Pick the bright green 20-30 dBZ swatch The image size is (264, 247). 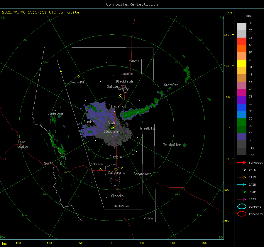(242, 122)
